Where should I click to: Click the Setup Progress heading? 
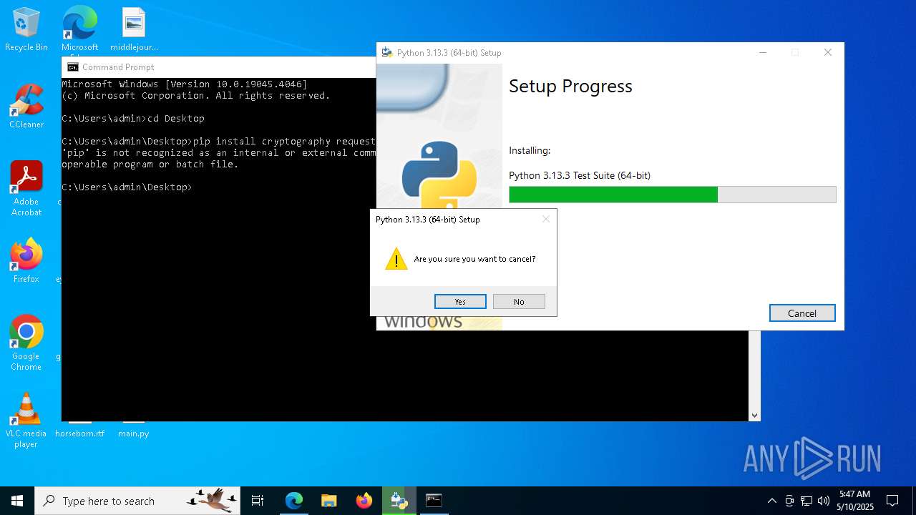click(x=570, y=86)
